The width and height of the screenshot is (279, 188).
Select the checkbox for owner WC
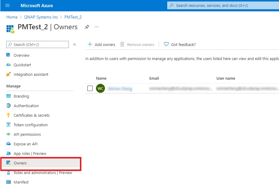(x=90, y=88)
